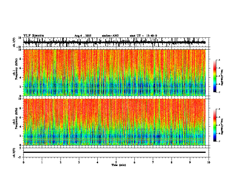Click the "2" kHz tick on ch.1 spectrogram
This screenshot has width=235, height=182.
[x=21, y=87]
